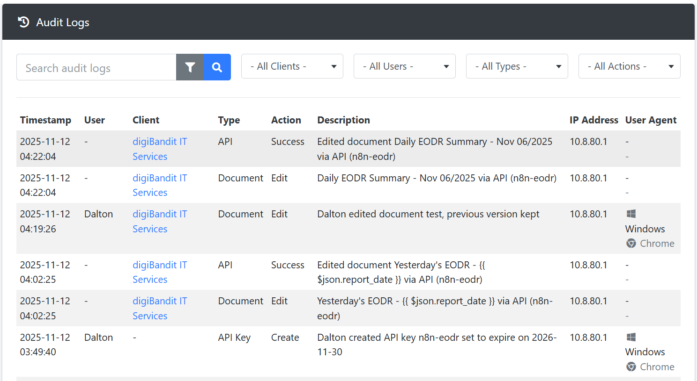Open the All Clients dropdown
The height and width of the screenshot is (381, 697).
pyautogui.click(x=292, y=66)
